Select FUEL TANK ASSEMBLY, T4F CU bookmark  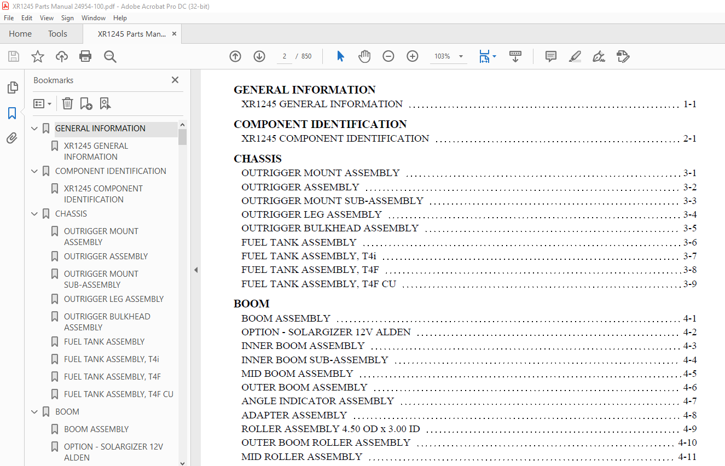tap(118, 394)
